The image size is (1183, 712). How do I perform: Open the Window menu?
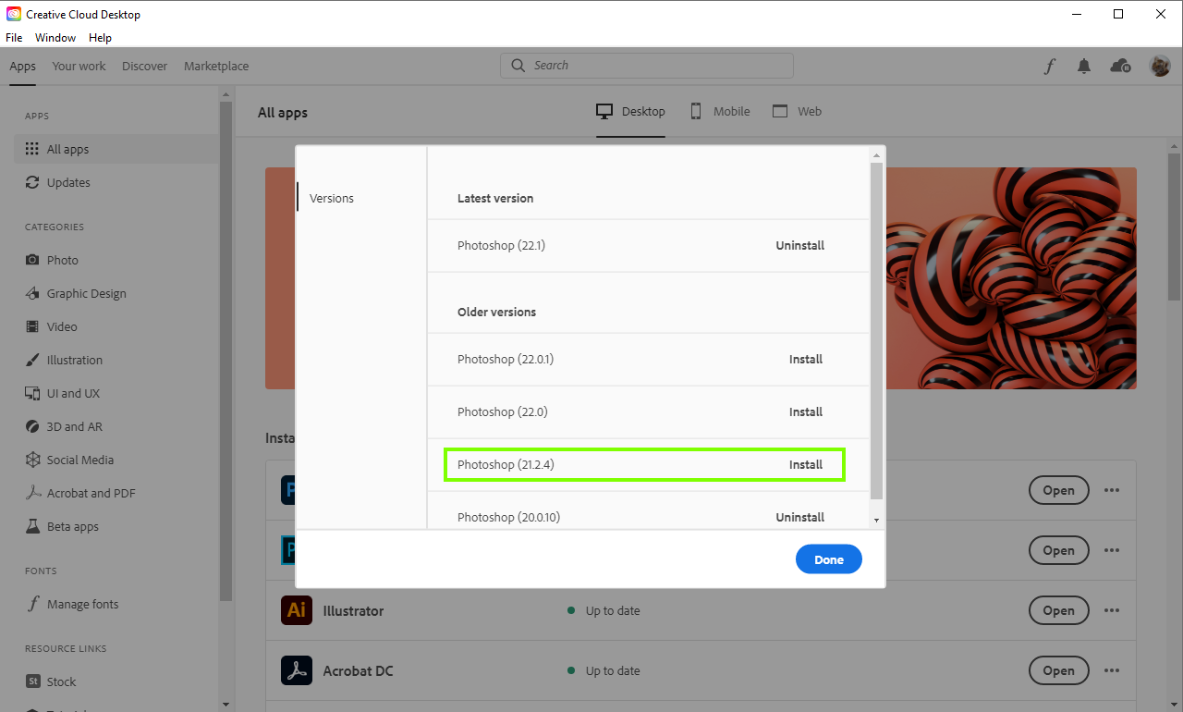pos(55,38)
